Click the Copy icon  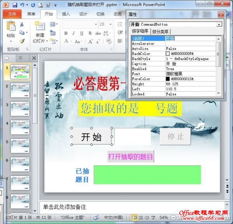(x=22, y=32)
